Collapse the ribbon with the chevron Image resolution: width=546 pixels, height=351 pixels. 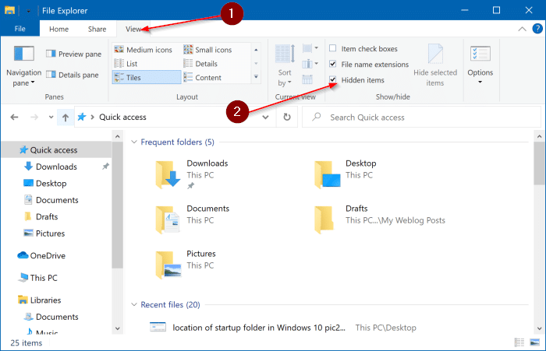click(x=522, y=29)
